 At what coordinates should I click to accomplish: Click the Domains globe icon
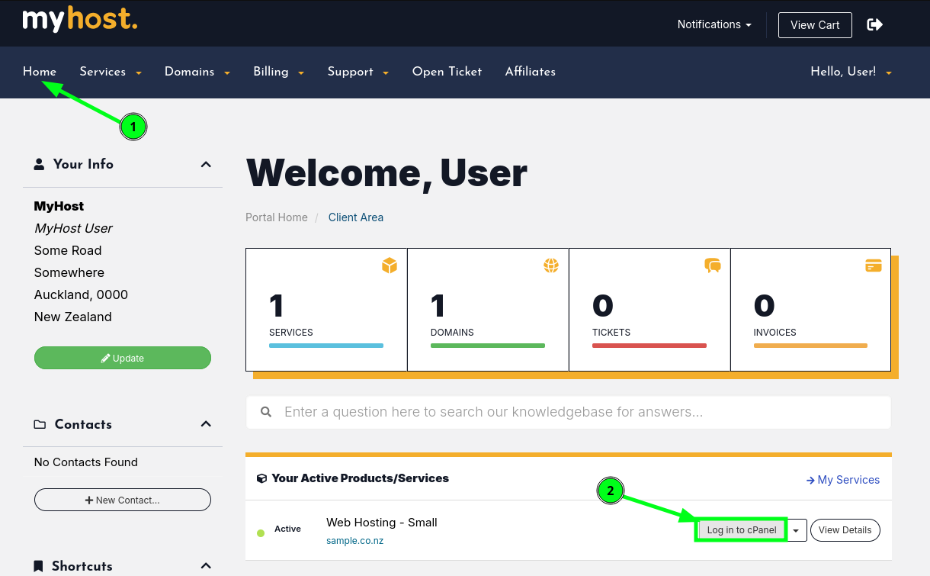point(551,265)
